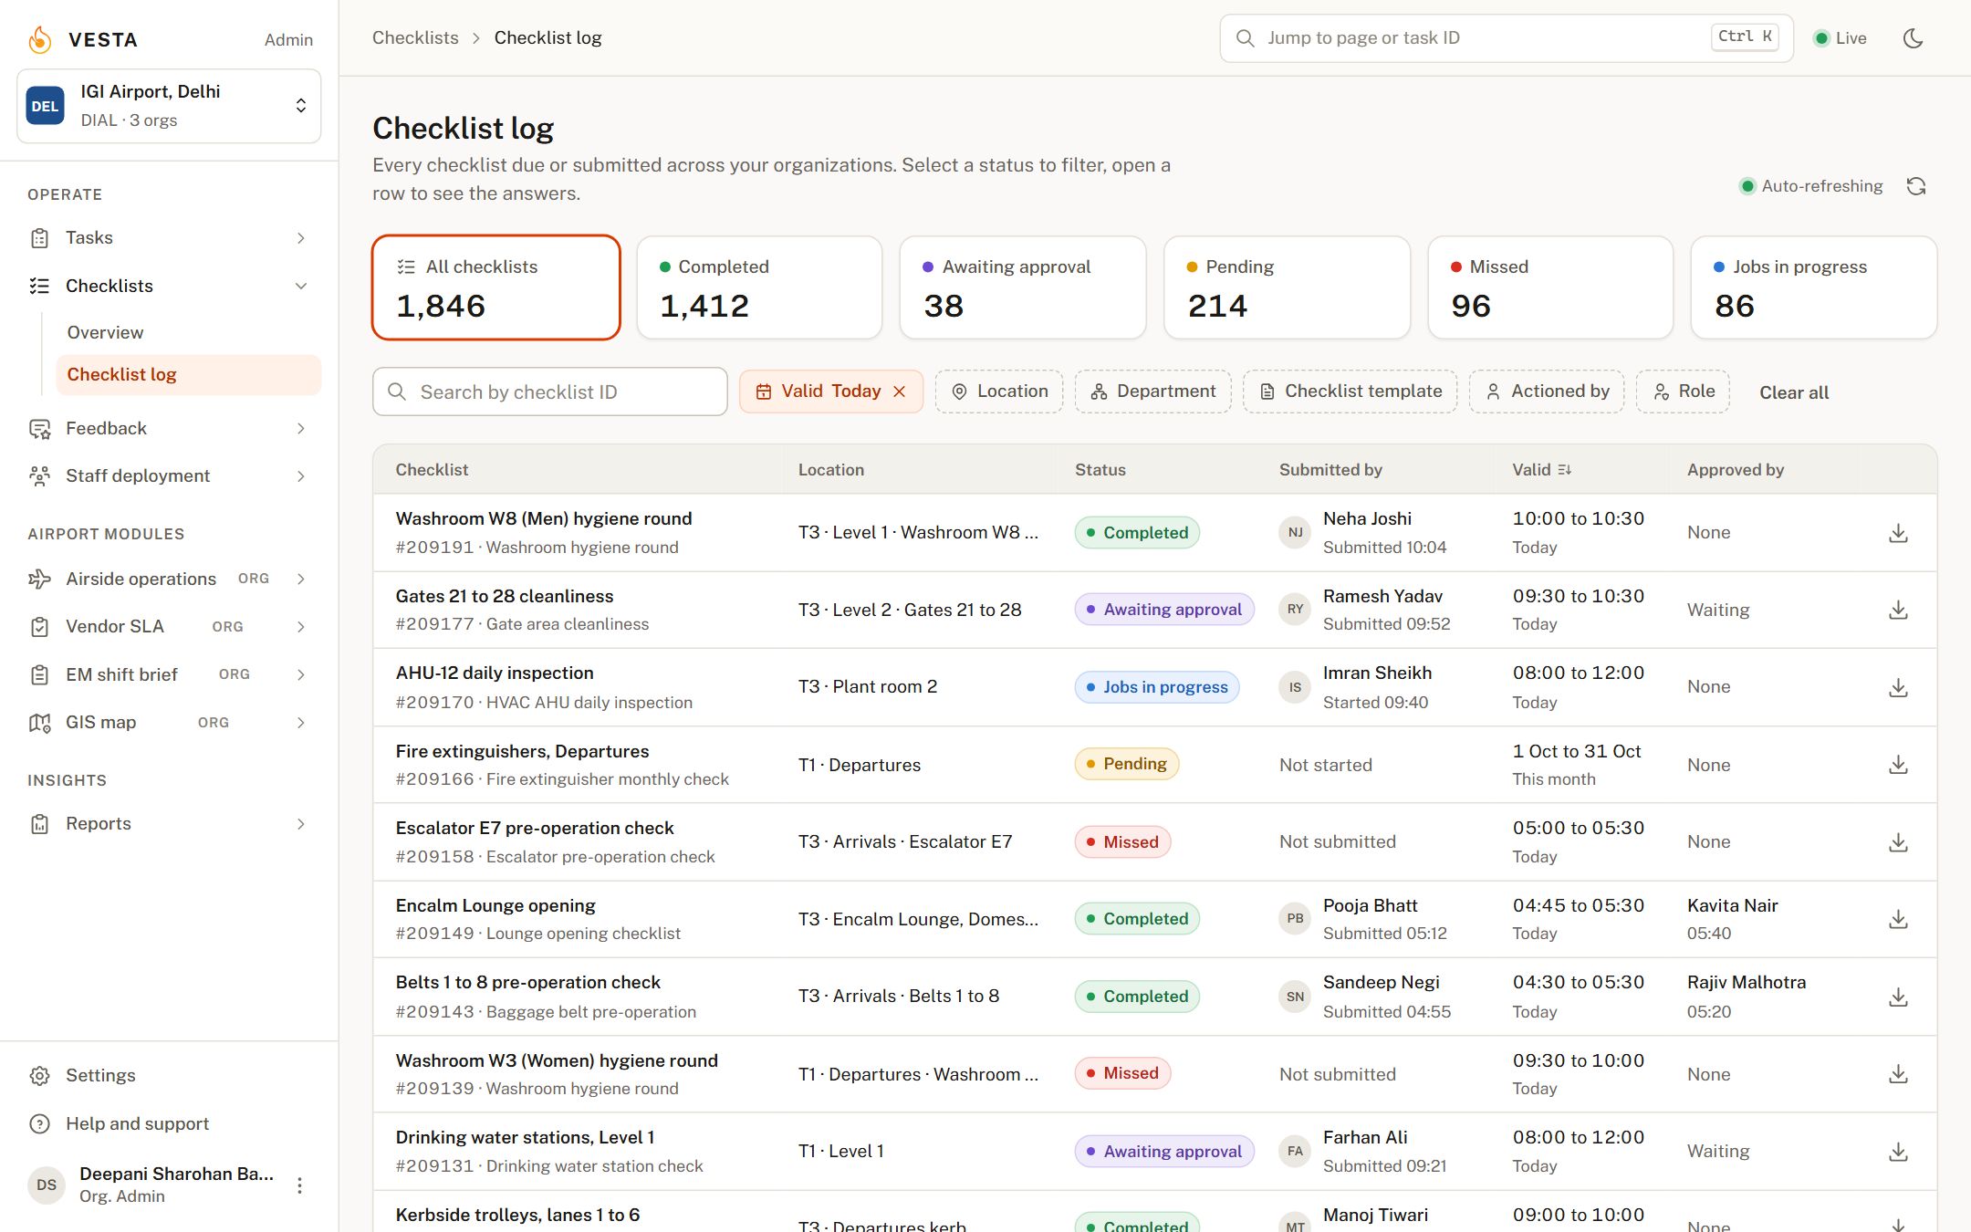1971x1232 pixels.
Task: Open the Location filter
Action: [x=999, y=392]
